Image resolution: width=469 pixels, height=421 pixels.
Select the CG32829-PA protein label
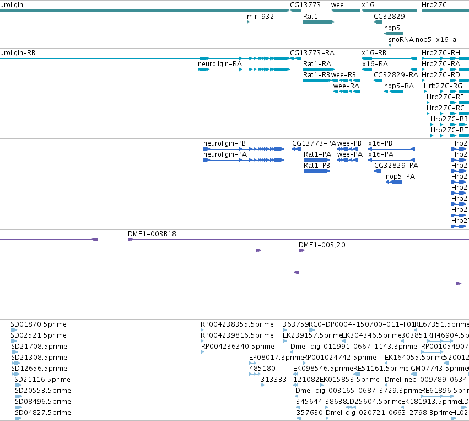pyautogui.click(x=396, y=166)
